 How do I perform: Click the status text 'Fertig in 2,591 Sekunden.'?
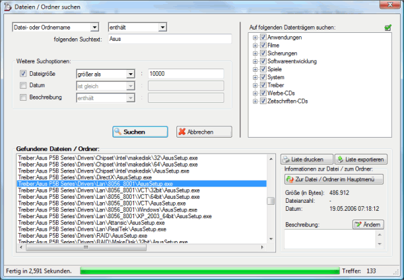(x=39, y=271)
